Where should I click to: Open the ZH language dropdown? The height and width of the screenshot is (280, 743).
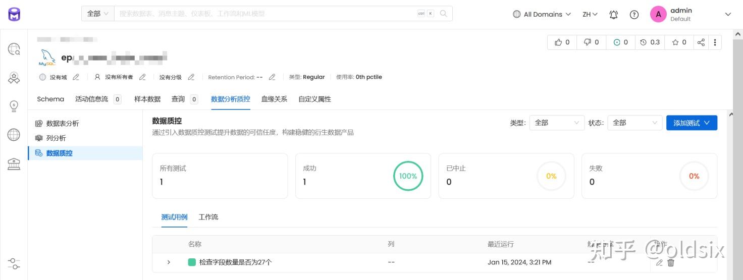[x=590, y=14]
